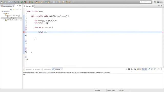Viewport: 164px width, 92px height.
Task: Collapse the (default package) node
Action: click(6, 16)
